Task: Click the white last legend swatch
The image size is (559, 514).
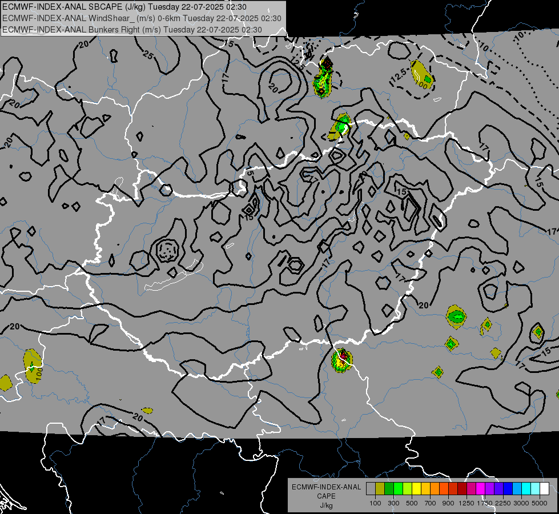Action: 544,489
